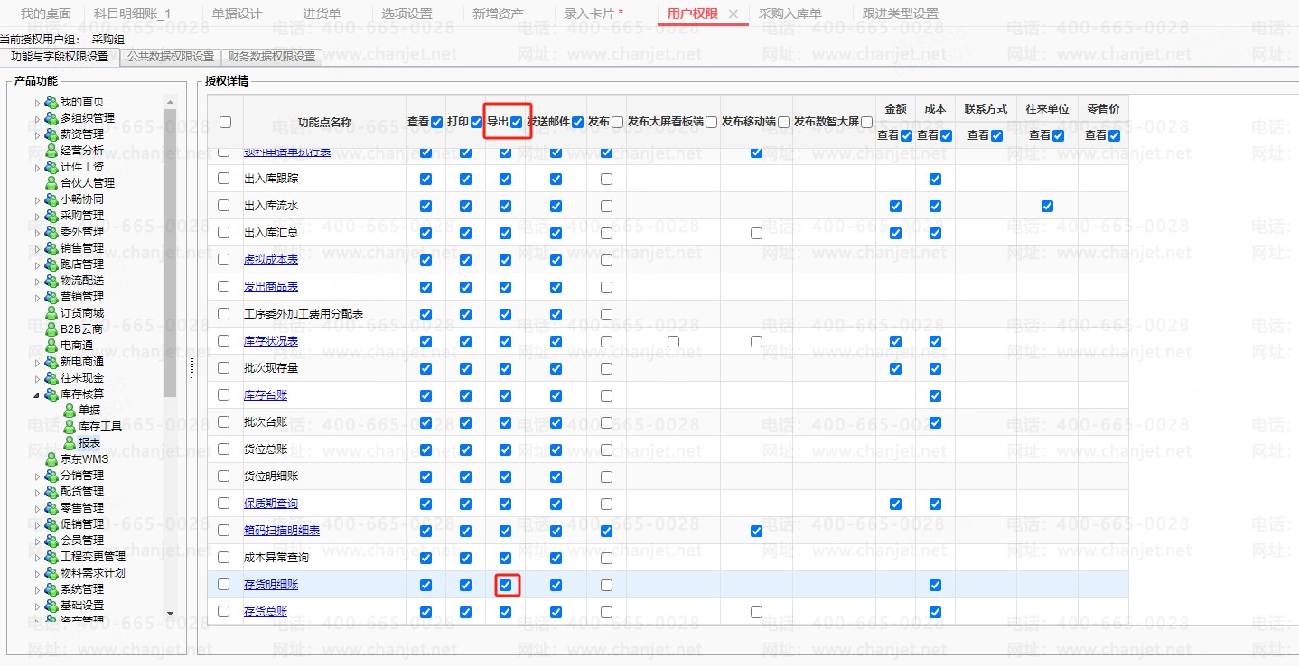Uncheck 导出 for 存货明细账 row

tap(505, 585)
